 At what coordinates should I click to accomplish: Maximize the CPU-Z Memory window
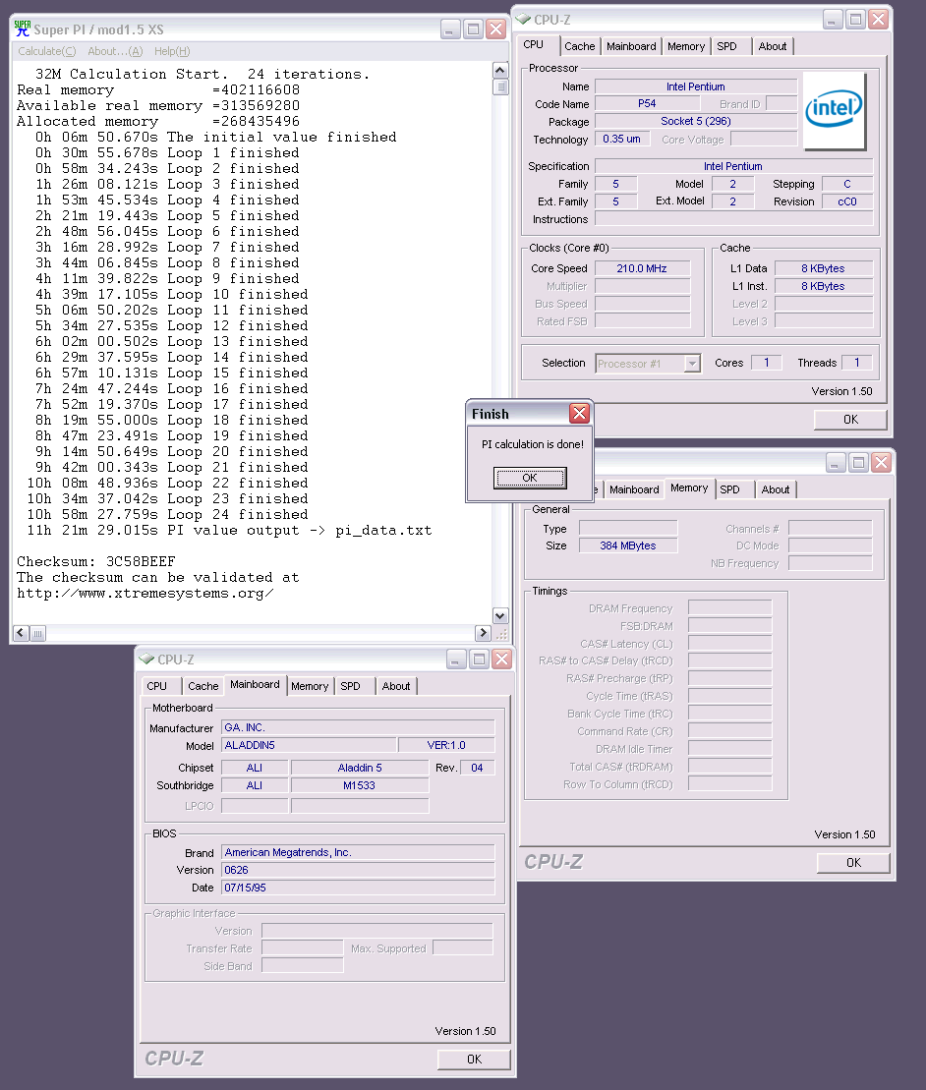coord(858,463)
